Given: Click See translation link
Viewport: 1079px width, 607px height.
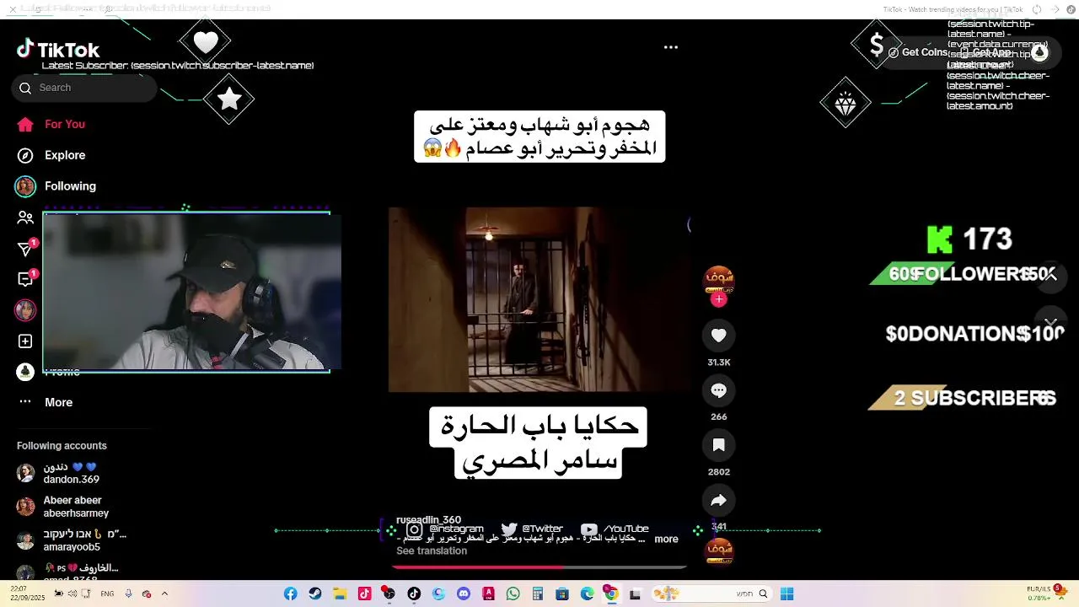Looking at the screenshot, I should pyautogui.click(x=432, y=551).
